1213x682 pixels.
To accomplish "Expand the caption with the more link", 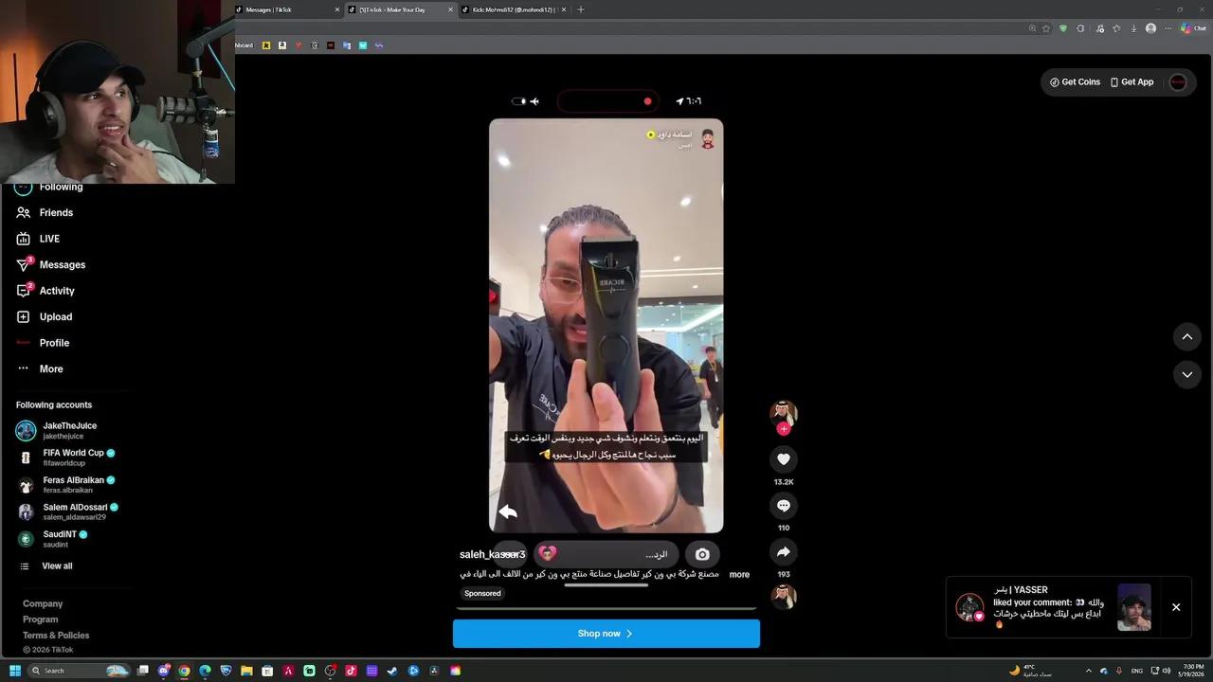I will (739, 575).
